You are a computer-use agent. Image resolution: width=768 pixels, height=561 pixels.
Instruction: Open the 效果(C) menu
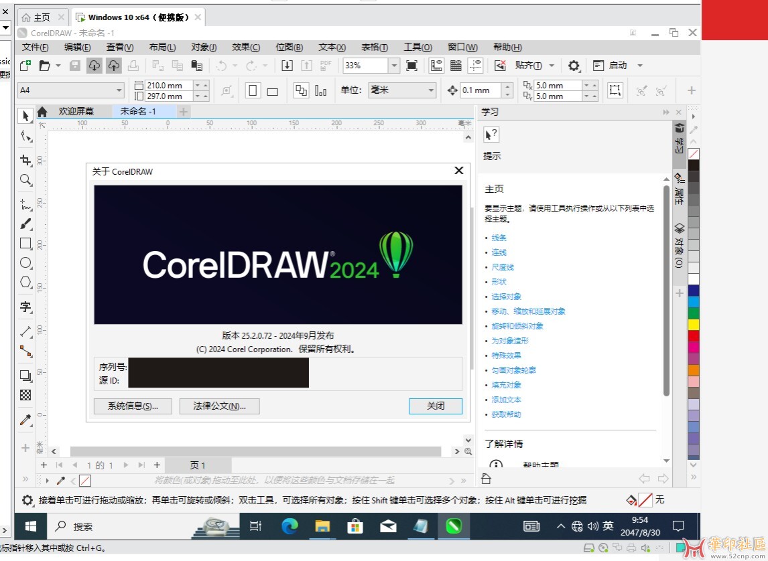click(x=246, y=47)
